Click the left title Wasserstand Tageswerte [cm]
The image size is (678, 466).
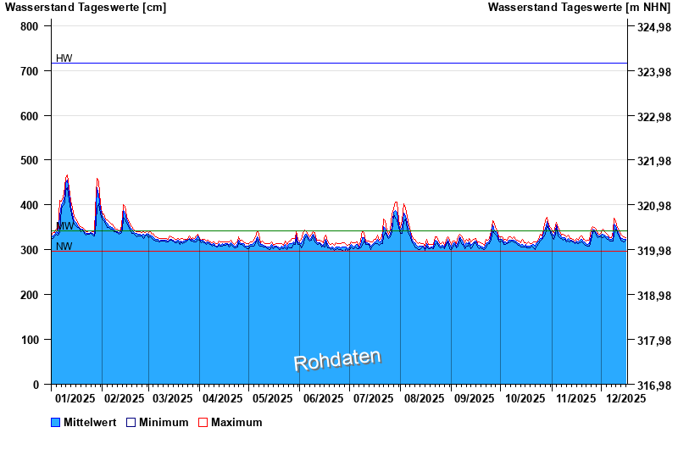[x=86, y=8]
